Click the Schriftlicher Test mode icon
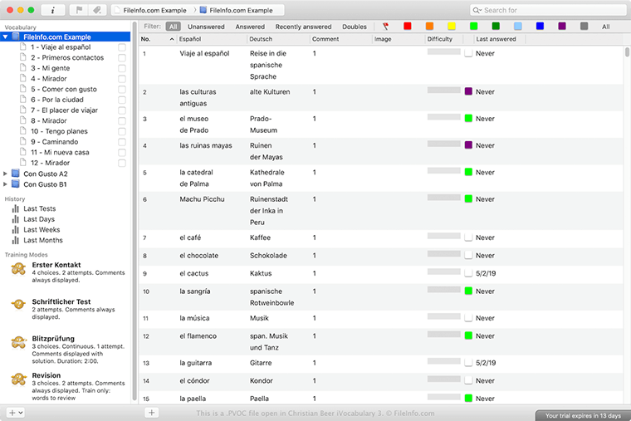631x421 pixels. click(17, 305)
